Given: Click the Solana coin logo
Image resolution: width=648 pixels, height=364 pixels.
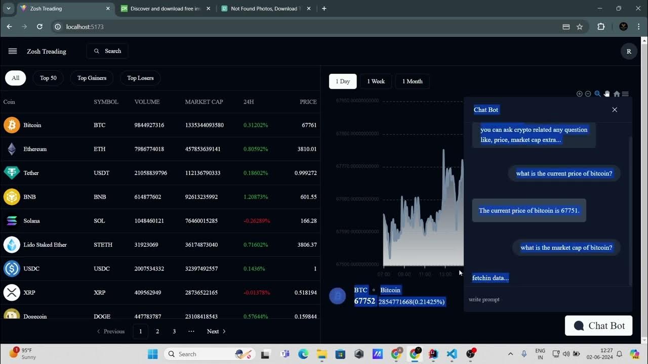Looking at the screenshot, I should point(12,221).
